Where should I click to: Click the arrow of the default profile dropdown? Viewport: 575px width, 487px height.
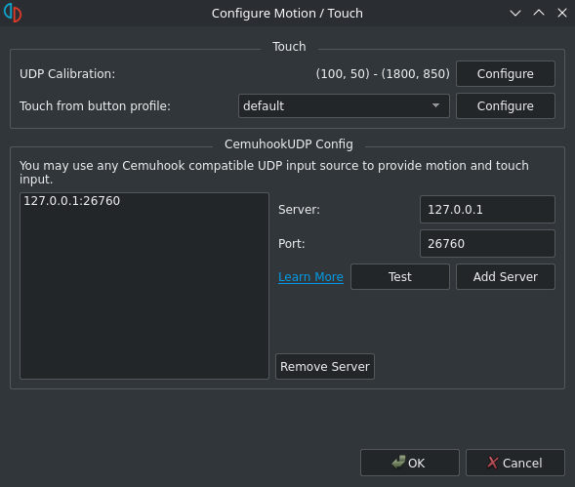(435, 105)
